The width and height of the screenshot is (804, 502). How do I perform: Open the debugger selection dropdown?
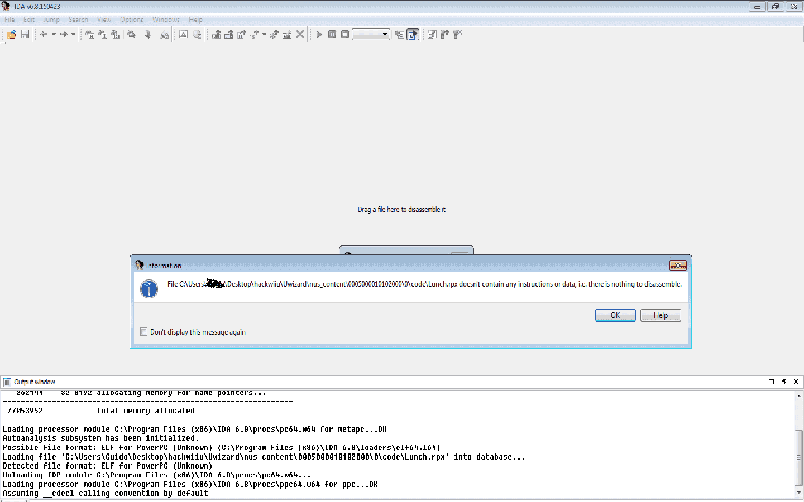point(371,34)
